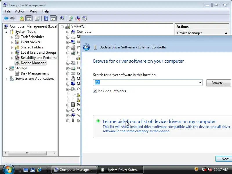
Task: Click Scan for hardware changes toolbar icon
Action: point(62,19)
